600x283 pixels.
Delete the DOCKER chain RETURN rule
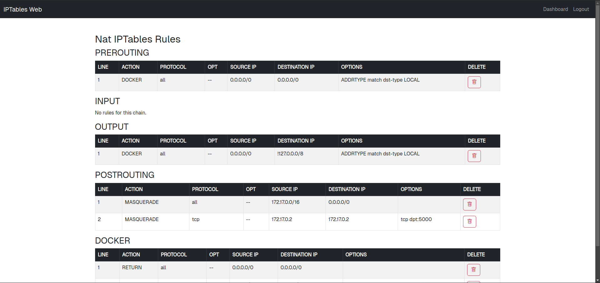coord(473,270)
